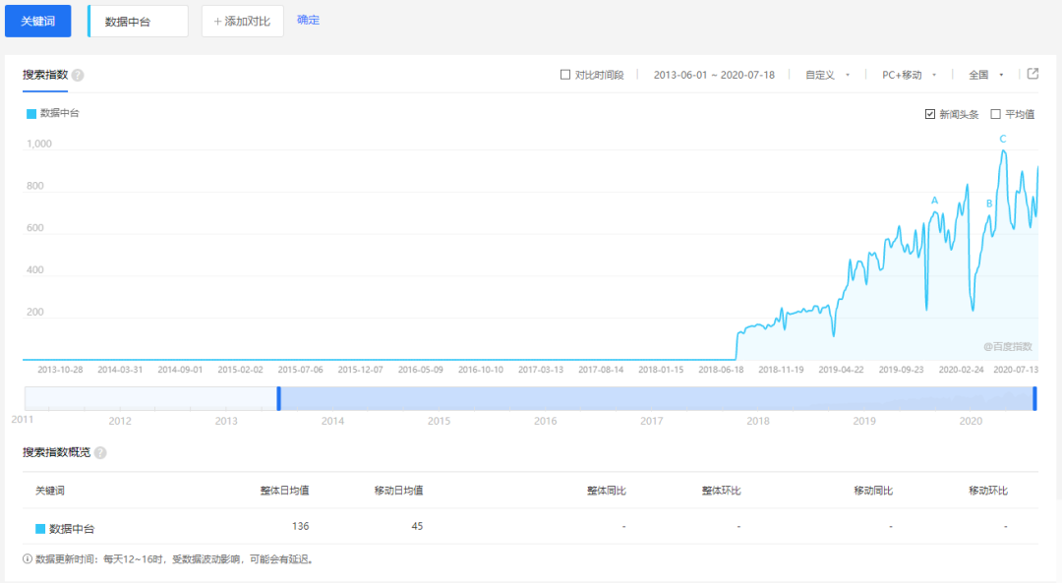Open help icon beside 搜索指数概览

[x=100, y=452]
